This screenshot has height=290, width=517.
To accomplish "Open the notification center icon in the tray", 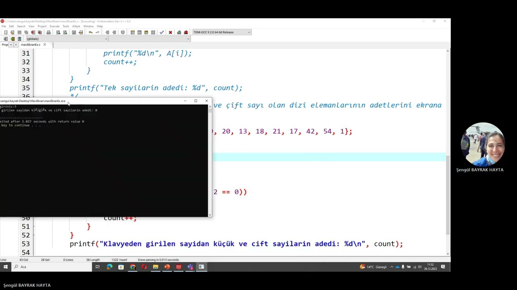I will point(443,267).
